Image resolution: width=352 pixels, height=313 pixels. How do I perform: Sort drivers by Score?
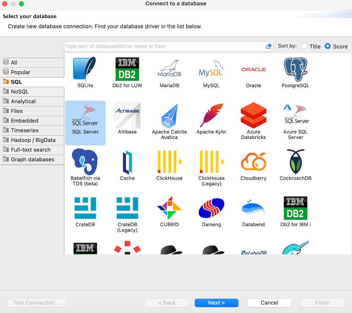coord(327,46)
